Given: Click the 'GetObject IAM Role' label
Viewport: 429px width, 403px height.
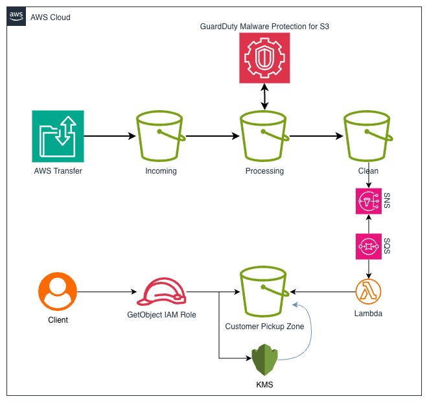Looking at the screenshot, I should tap(162, 315).
